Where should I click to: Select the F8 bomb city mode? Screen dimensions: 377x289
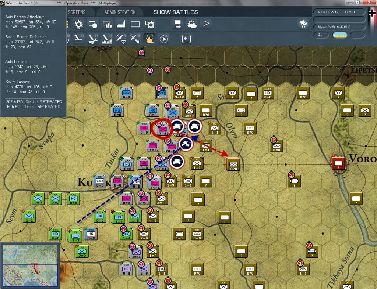pyautogui.click(x=107, y=39)
